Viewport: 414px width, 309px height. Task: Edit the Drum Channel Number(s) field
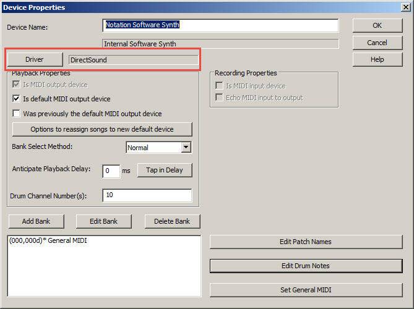coord(147,195)
